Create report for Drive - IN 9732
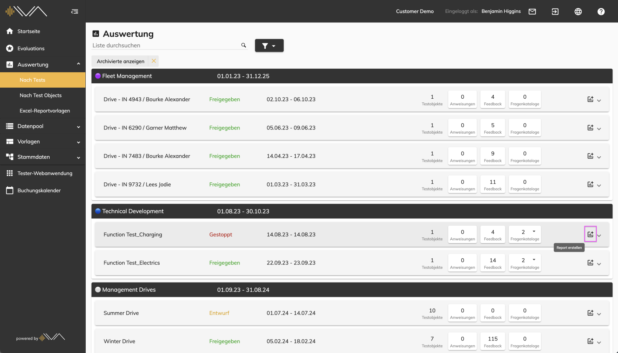The height and width of the screenshot is (353, 618). [590, 184]
